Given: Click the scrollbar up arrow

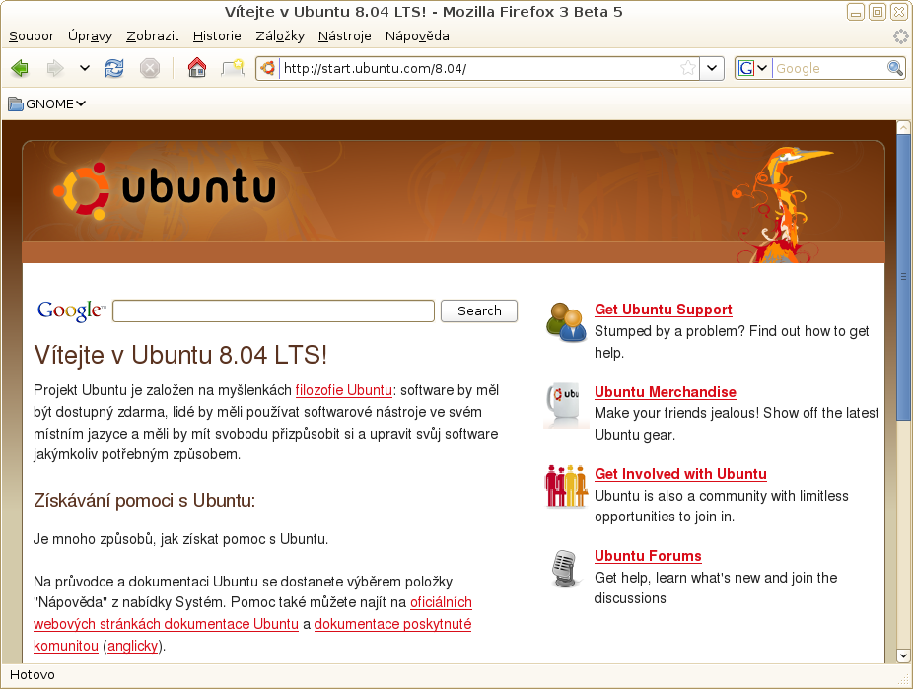Looking at the screenshot, I should (x=903, y=127).
